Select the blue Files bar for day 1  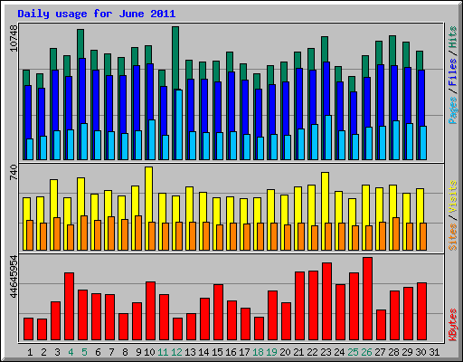pyautogui.click(x=28, y=112)
